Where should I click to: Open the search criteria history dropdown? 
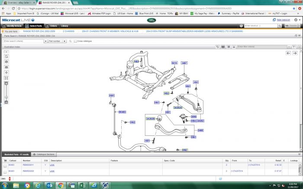pos(45,41)
